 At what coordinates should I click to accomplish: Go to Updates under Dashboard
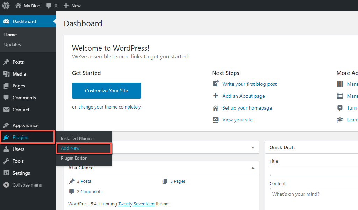[12, 44]
